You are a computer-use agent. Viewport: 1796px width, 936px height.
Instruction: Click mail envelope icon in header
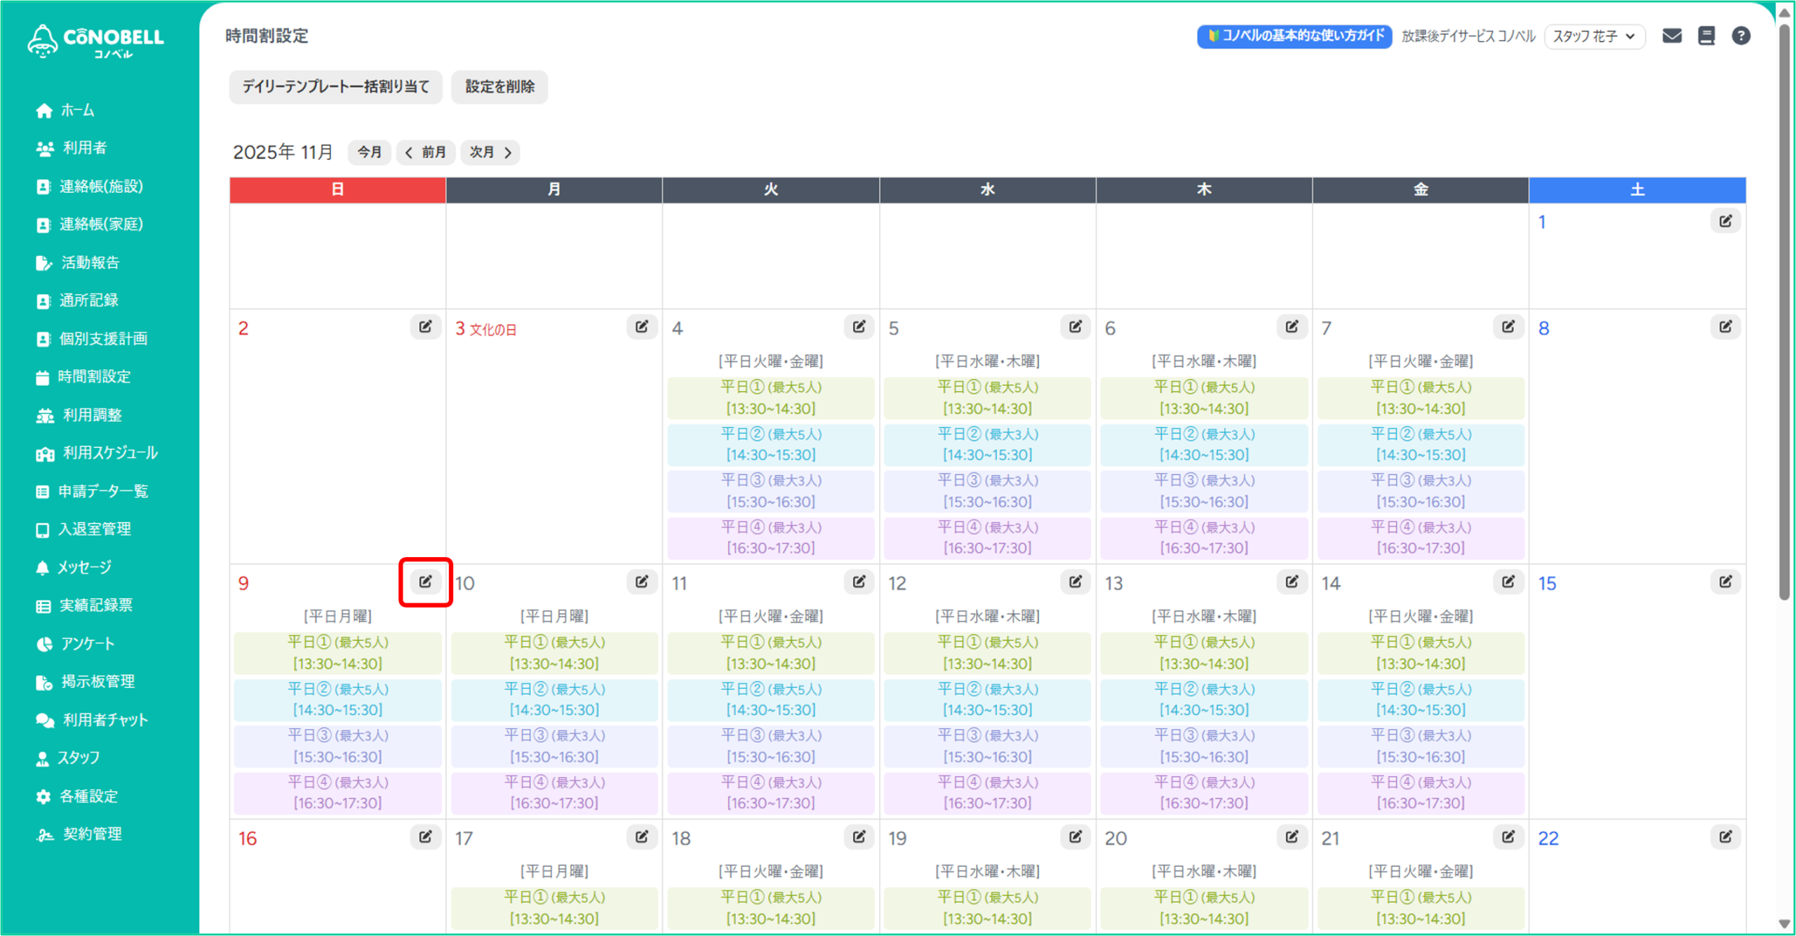(1672, 36)
